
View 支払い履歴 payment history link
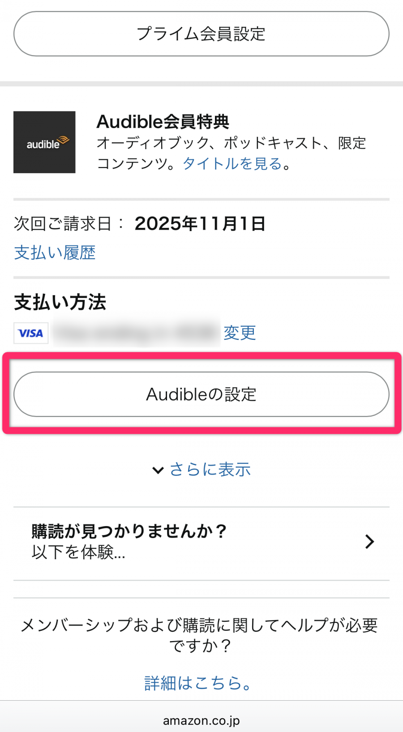[x=55, y=253]
